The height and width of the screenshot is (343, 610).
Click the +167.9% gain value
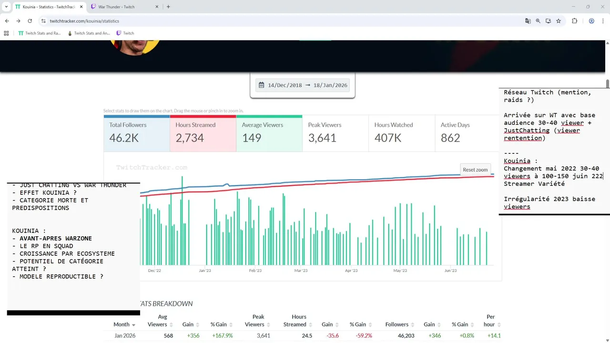223,335
